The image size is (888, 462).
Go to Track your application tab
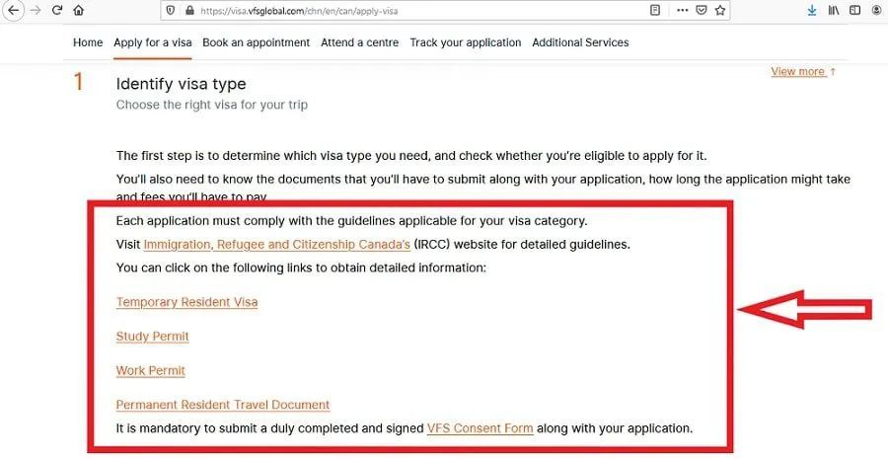pos(465,42)
